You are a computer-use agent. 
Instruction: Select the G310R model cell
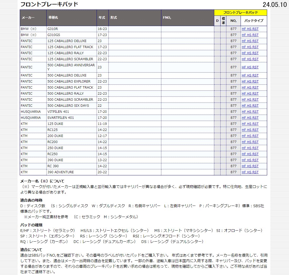pos(72,29)
